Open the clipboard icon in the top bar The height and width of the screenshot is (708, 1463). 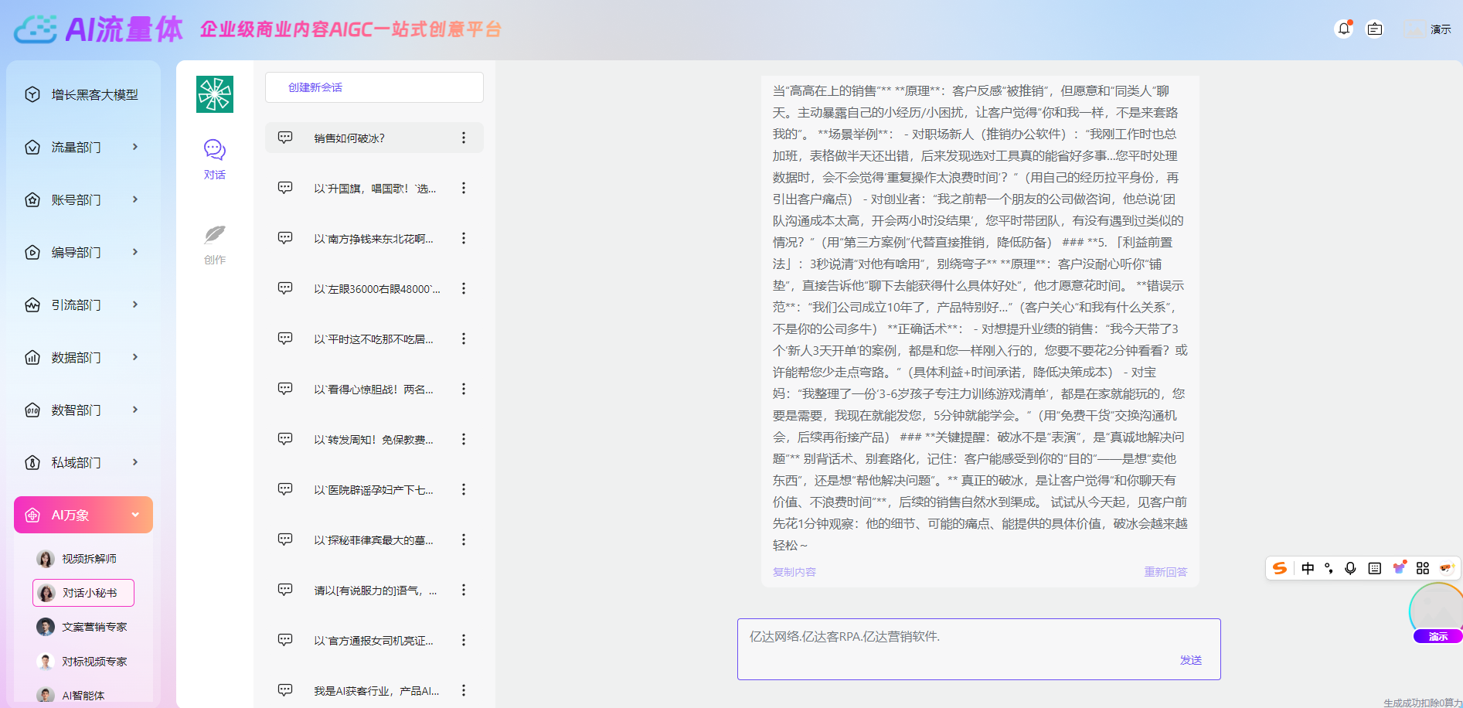[1375, 29]
